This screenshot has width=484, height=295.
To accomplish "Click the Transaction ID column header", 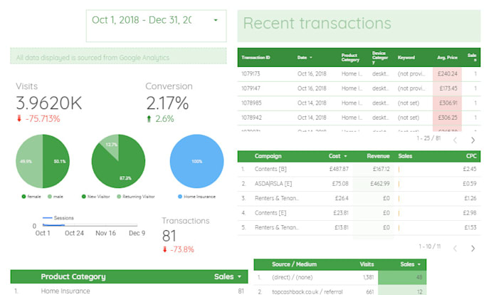I will click(x=256, y=58).
